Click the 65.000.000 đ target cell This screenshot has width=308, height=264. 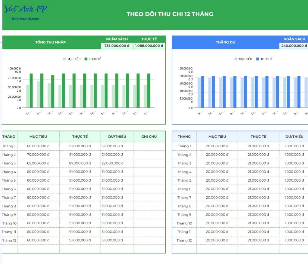(x=38, y=163)
